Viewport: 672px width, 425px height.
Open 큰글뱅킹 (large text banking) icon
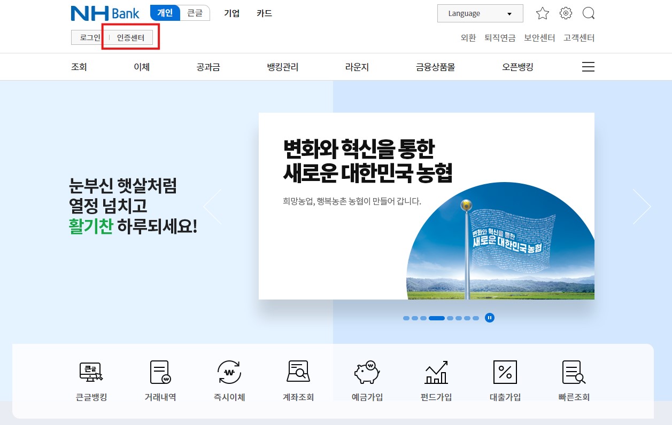click(90, 379)
